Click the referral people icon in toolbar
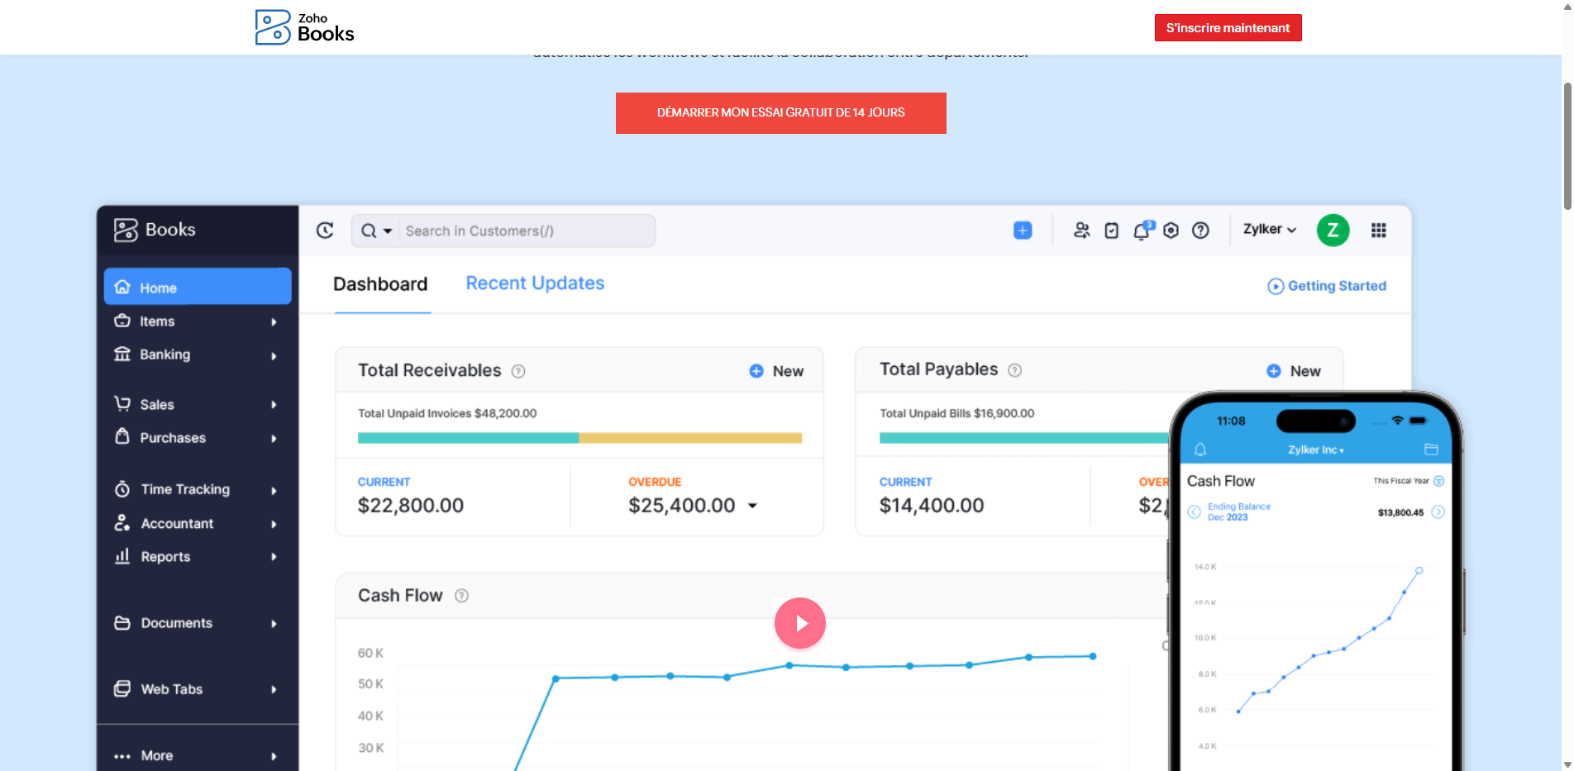This screenshot has height=771, width=1574. pyautogui.click(x=1081, y=231)
